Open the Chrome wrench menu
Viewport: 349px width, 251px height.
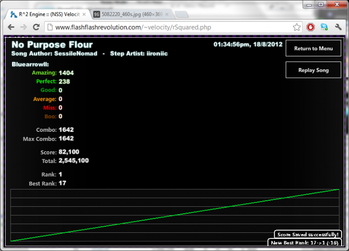pos(338,27)
